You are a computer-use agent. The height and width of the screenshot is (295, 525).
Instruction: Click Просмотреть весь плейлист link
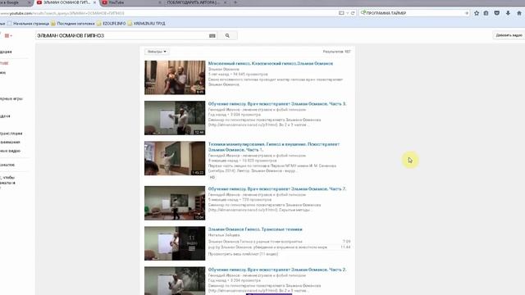[x=243, y=254]
